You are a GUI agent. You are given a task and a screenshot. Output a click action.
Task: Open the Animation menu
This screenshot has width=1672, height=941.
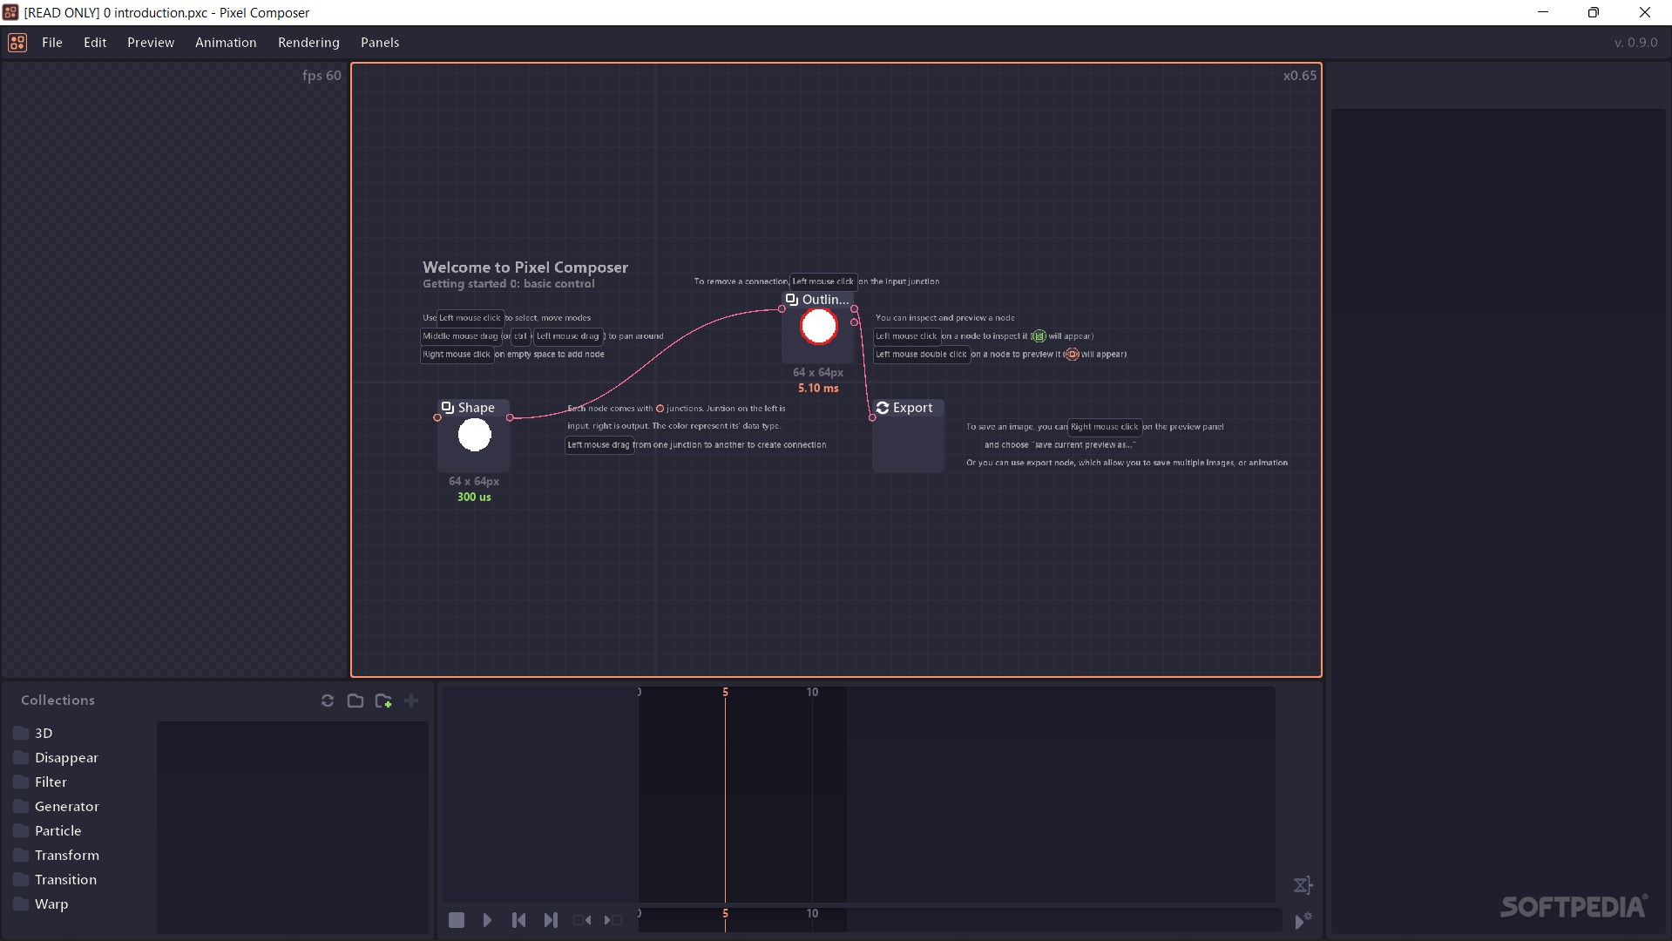(226, 42)
